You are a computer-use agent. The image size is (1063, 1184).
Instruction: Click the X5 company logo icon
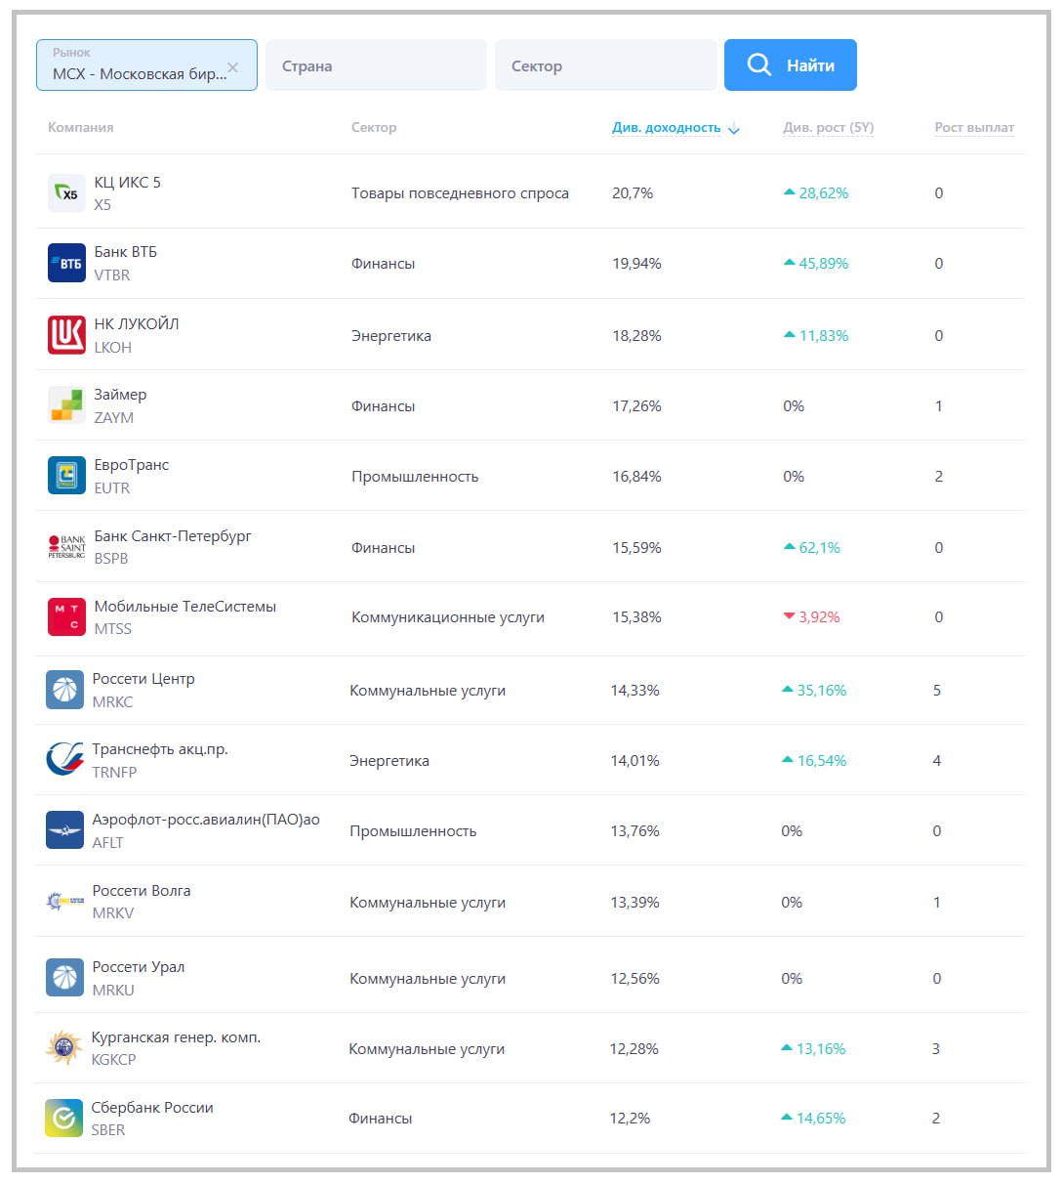(x=66, y=193)
